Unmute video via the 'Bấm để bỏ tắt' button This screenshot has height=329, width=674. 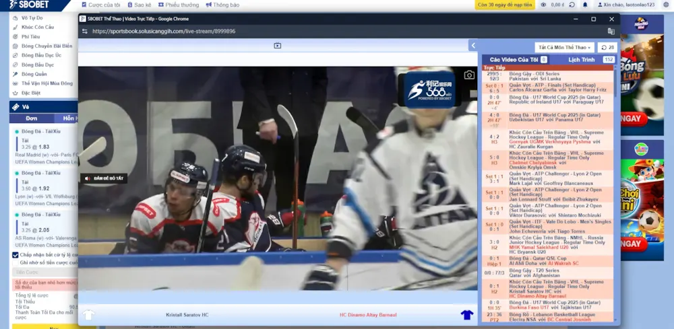(x=104, y=178)
